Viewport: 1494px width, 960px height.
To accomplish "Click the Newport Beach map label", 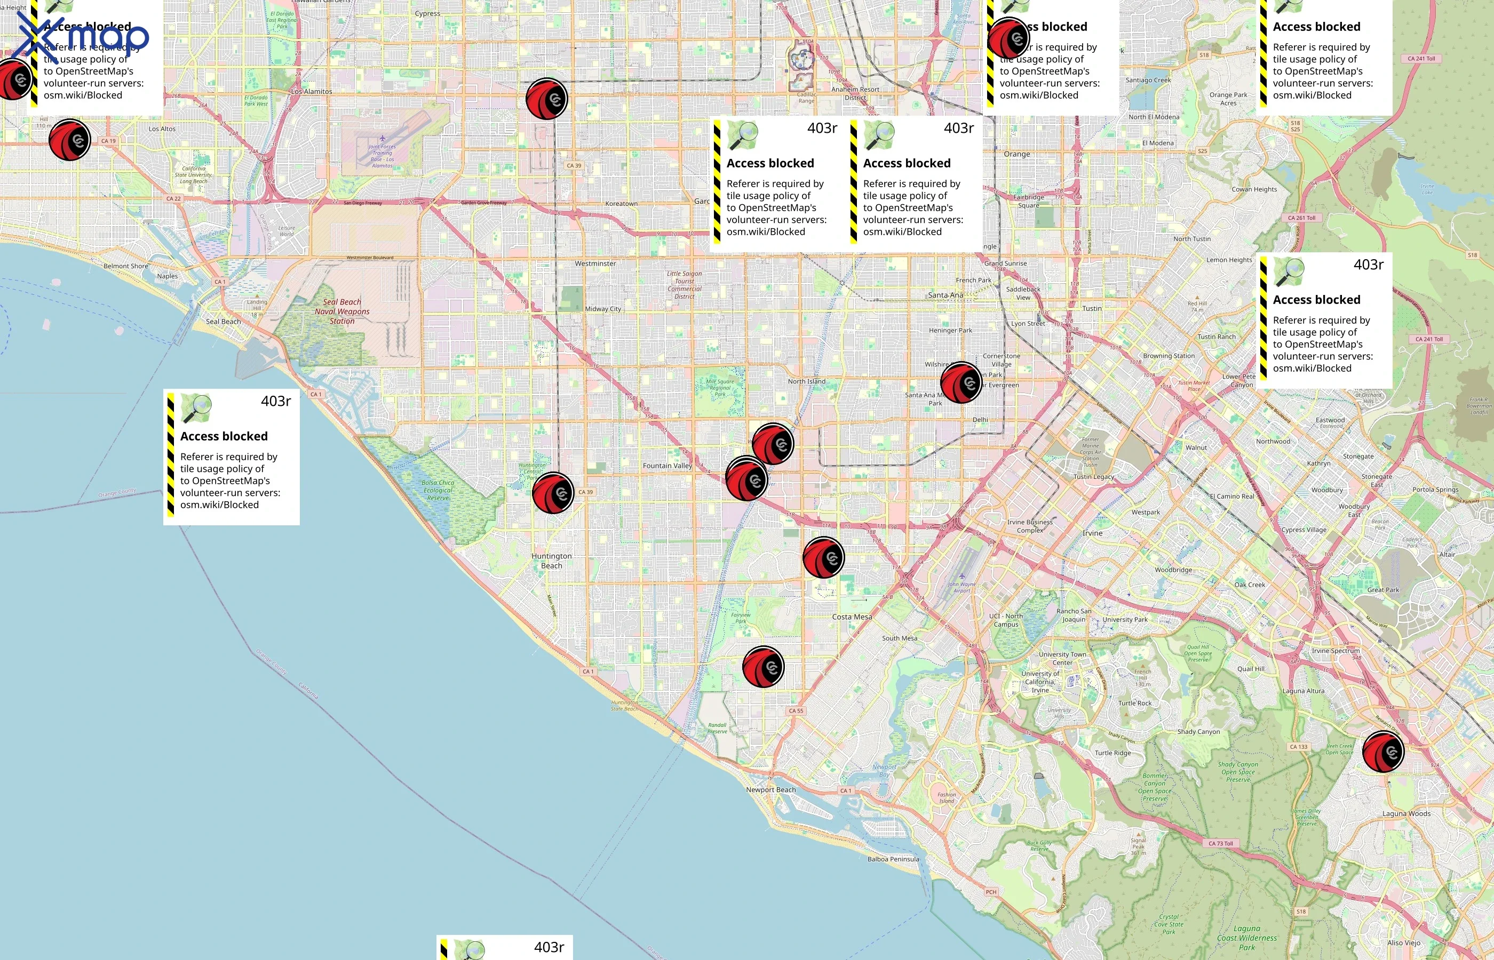I will click(770, 790).
